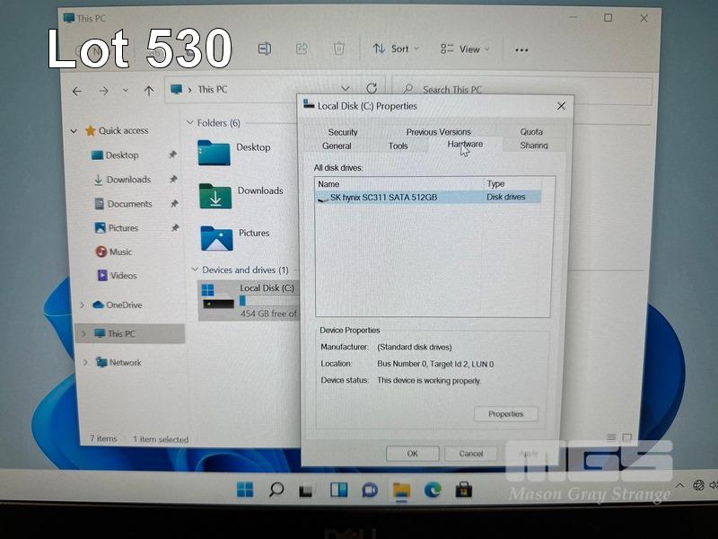
Task: Switch to the General tab
Action: pyautogui.click(x=337, y=146)
